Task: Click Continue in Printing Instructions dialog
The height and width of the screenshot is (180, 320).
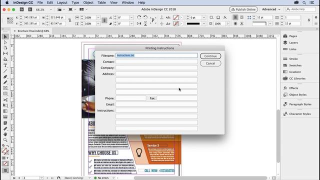Action: point(210,56)
